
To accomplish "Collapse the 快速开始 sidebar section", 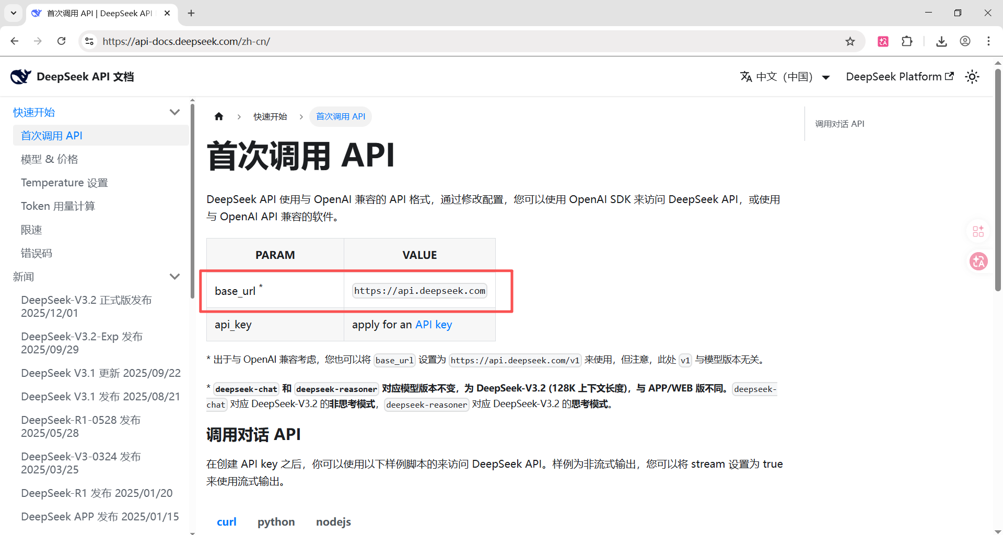I will click(x=174, y=112).
